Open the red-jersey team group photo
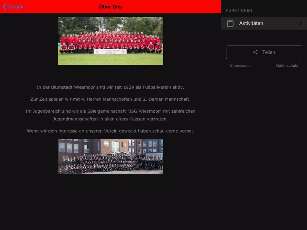The image size is (307, 230). point(111,41)
